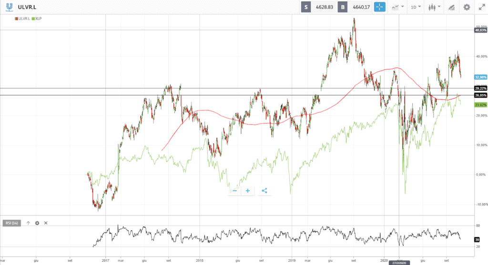The image size is (488, 265).
Task: Open RSI indicator settings gear
Action: click(x=37, y=223)
